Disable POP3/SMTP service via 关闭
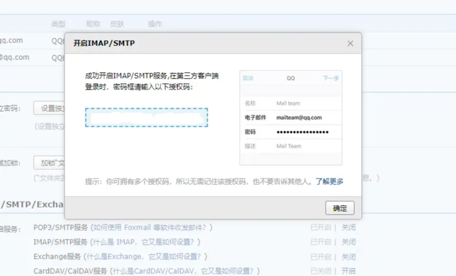The width and height of the screenshot is (456, 276). coord(348,227)
